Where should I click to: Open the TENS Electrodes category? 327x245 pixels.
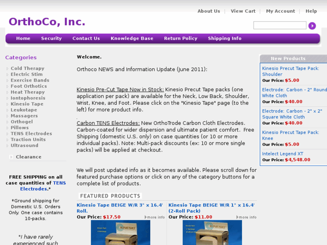pyautogui.click(x=31, y=134)
